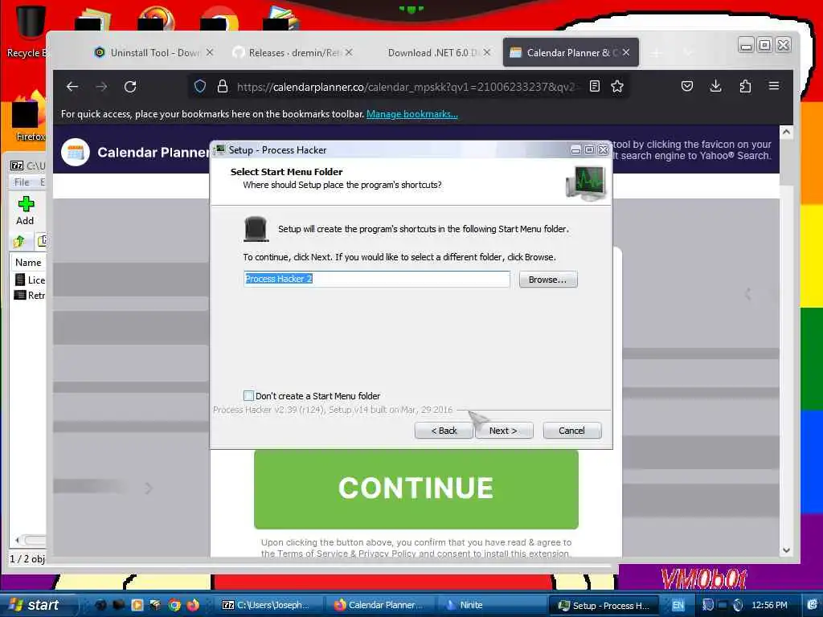Open the Windows start menu

coord(37,605)
